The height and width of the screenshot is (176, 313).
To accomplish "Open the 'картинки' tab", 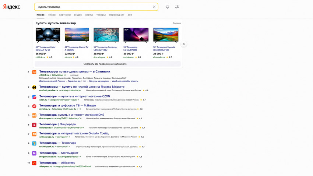I will point(65,15).
